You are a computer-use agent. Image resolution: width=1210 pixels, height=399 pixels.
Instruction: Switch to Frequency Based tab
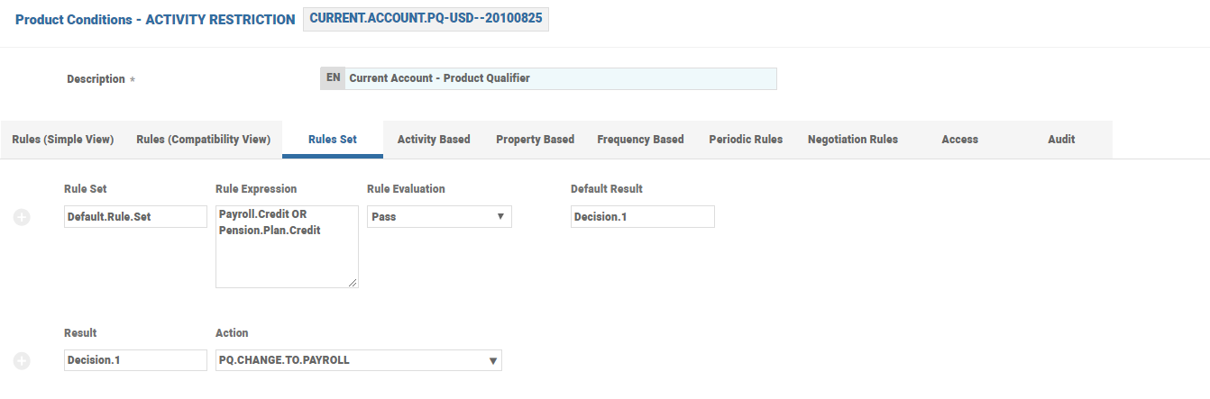click(x=640, y=140)
